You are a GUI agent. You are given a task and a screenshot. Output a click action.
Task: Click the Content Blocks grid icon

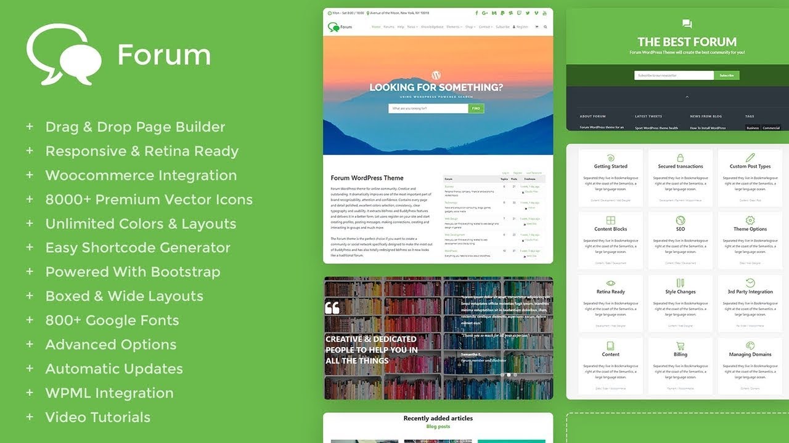point(611,220)
